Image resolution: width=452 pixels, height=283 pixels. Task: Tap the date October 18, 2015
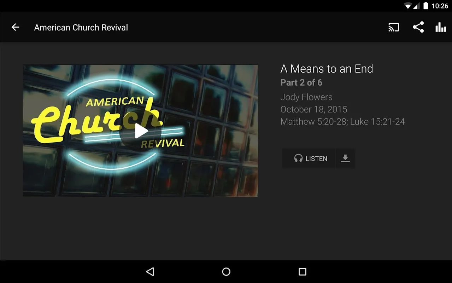click(314, 109)
